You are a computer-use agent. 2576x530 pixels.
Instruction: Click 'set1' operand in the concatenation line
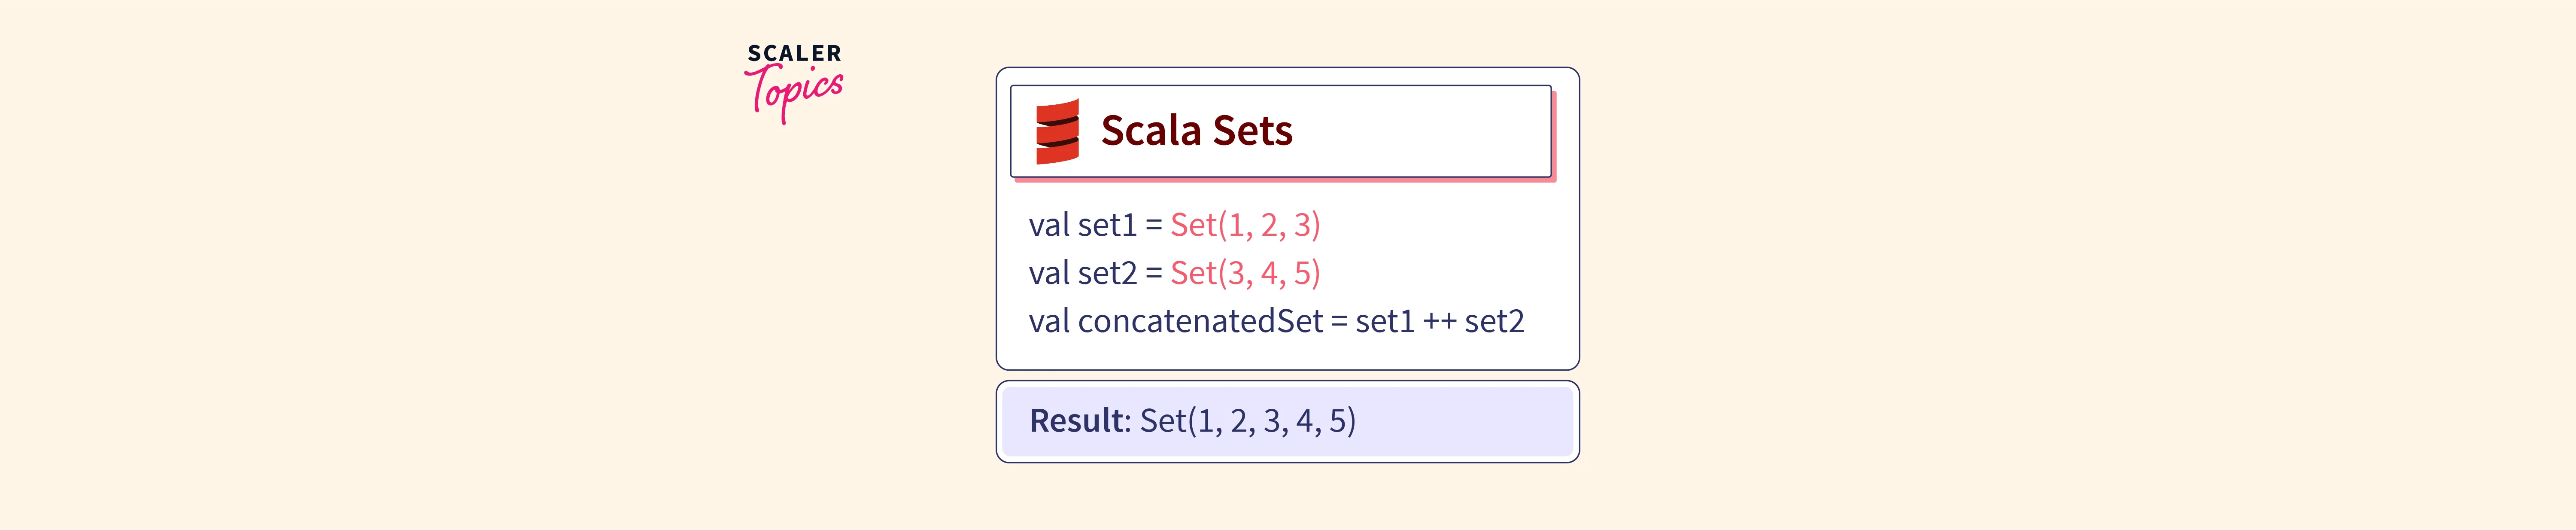[1385, 321]
